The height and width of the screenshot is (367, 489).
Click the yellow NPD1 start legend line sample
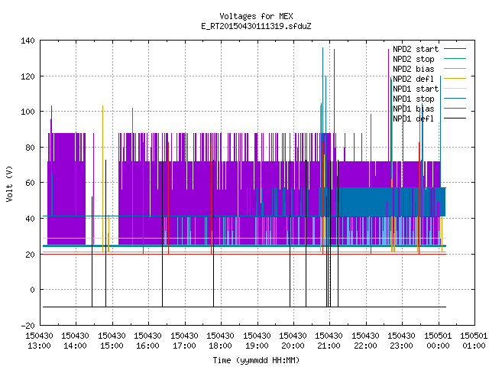click(x=455, y=89)
